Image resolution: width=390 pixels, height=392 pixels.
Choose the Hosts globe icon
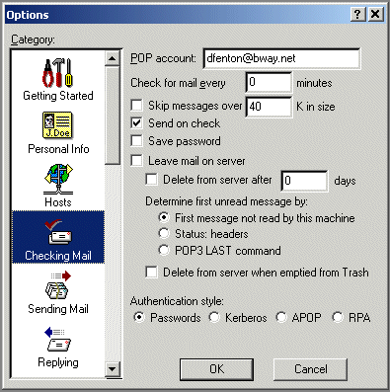pyautogui.click(x=58, y=179)
